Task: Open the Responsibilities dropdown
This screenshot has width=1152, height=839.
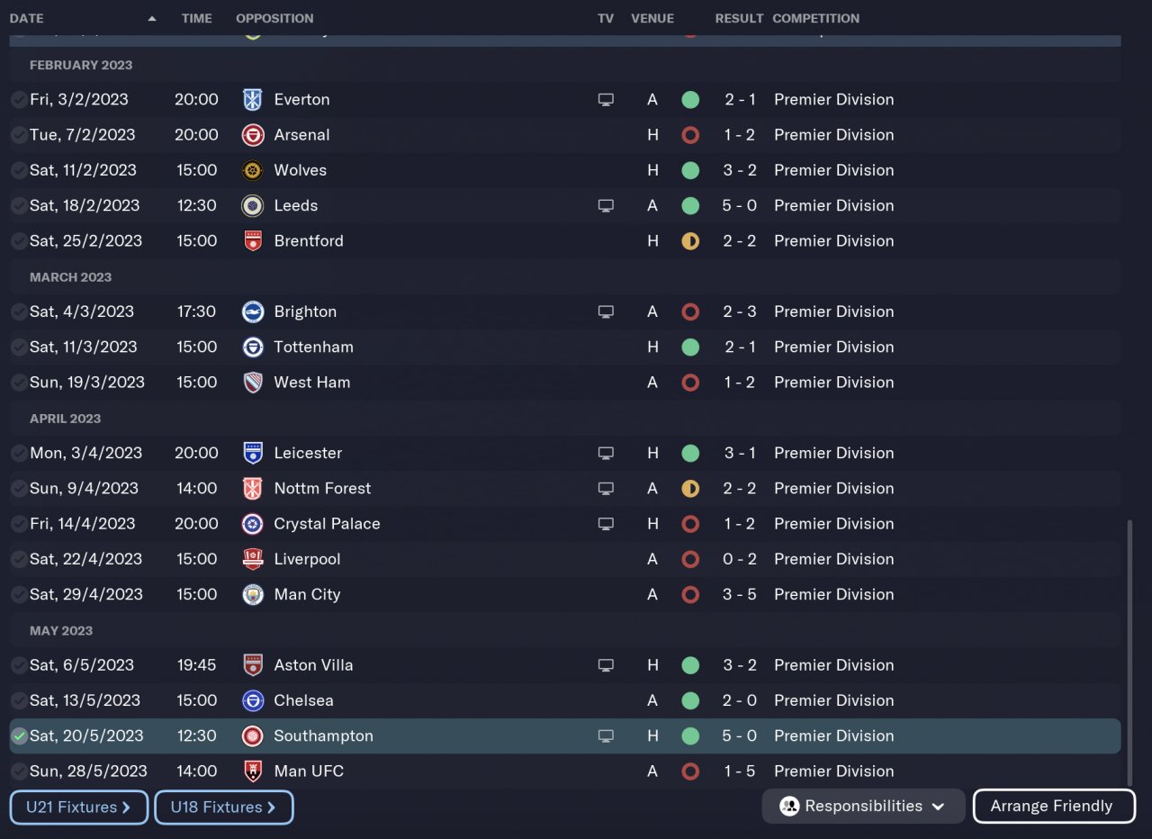Action: coord(863,807)
